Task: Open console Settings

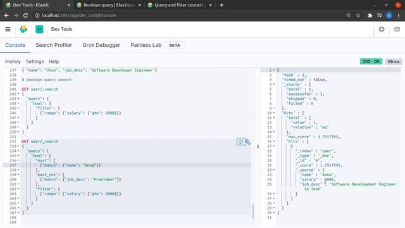Action: (x=35, y=61)
